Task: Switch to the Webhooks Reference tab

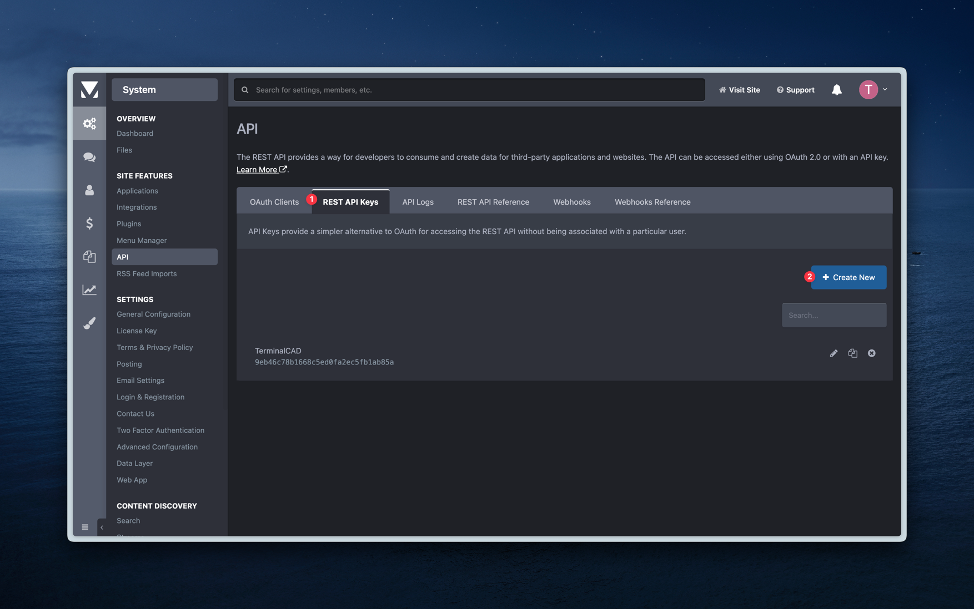Action: pyautogui.click(x=652, y=201)
